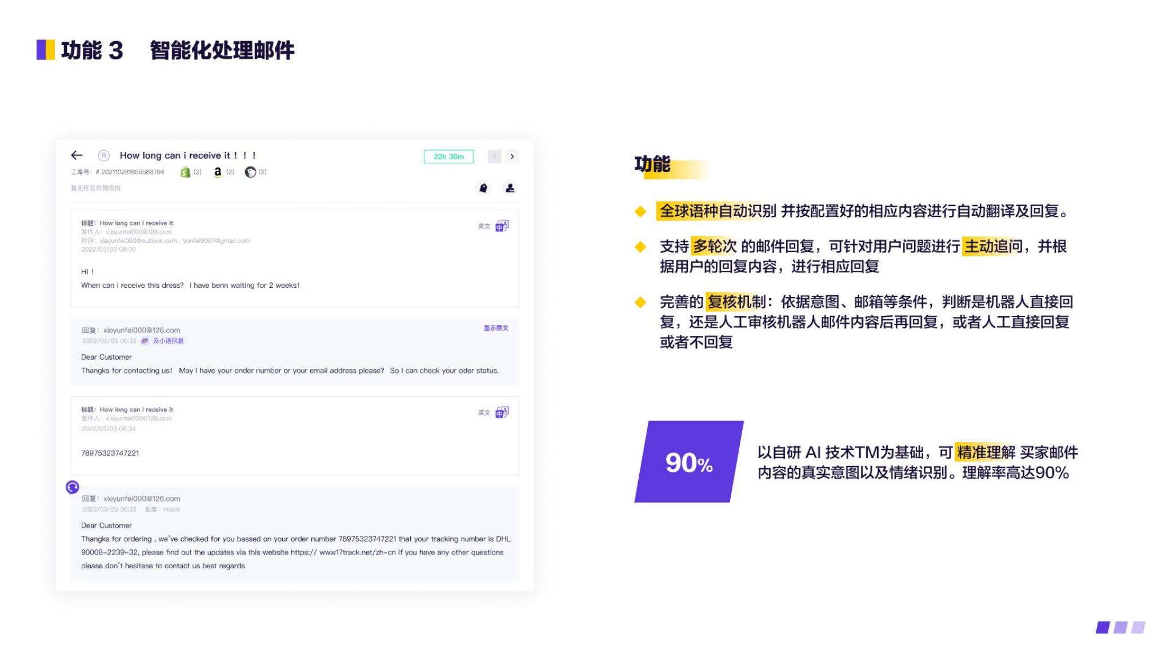Translate first email with translate icon
Viewport: 1170px width, 658px height.
[502, 226]
